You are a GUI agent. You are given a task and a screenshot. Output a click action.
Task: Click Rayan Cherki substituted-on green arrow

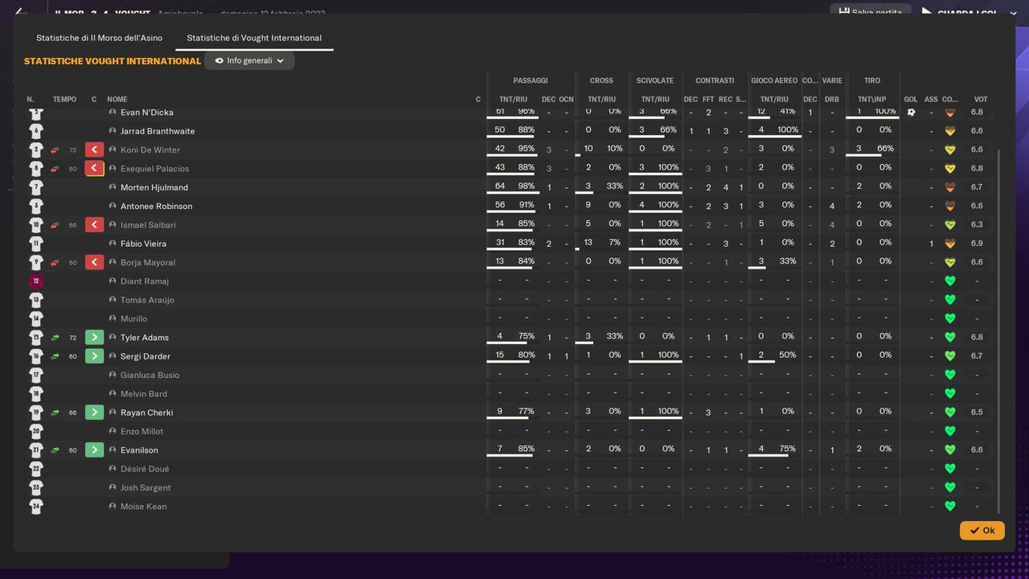(94, 412)
